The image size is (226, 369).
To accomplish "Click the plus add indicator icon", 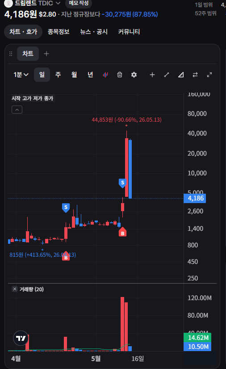I will coord(152,75).
